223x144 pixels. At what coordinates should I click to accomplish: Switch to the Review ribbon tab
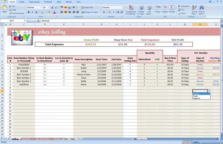coord(69,2)
